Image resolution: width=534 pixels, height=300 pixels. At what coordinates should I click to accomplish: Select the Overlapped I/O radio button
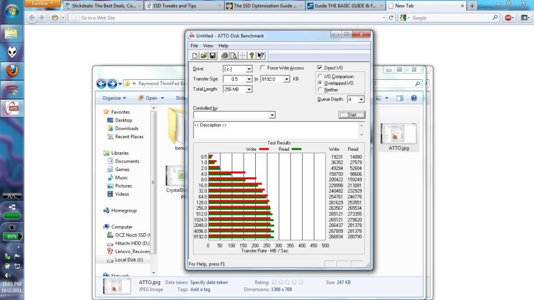(320, 83)
